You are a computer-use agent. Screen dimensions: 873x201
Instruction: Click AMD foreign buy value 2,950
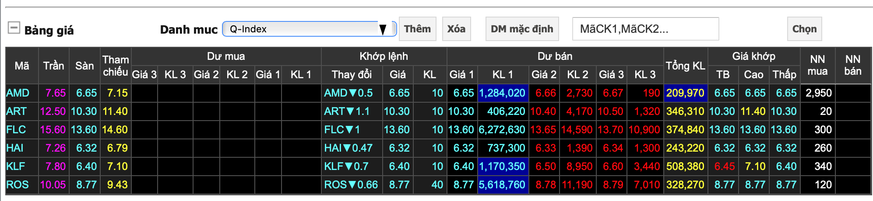coord(819,93)
